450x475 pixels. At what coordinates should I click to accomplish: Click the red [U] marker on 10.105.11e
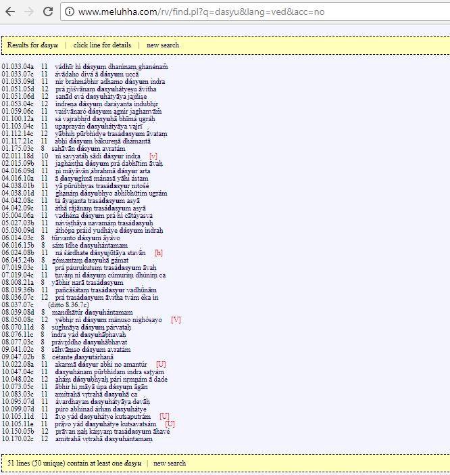170,424
